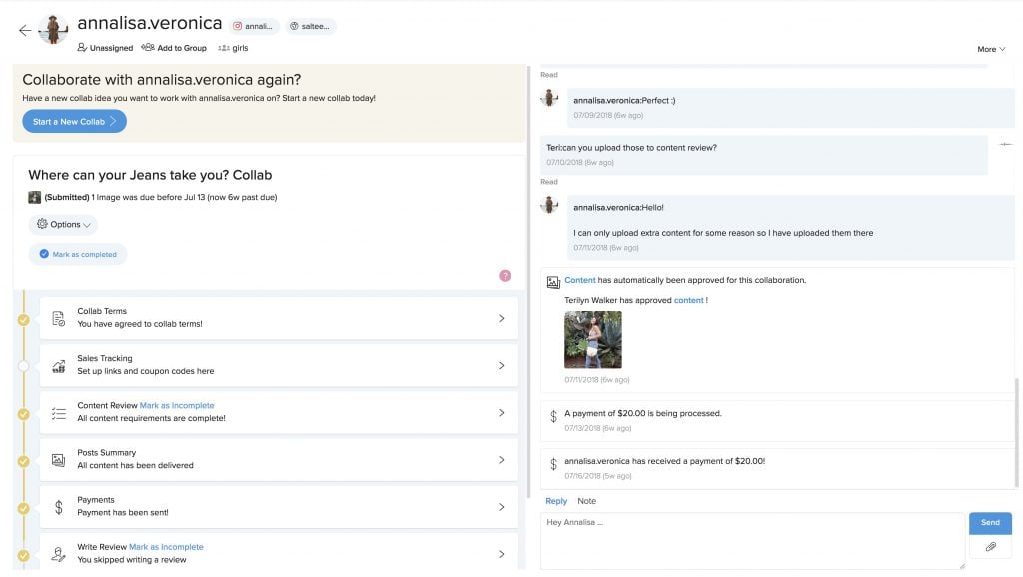Screen dimensions: 1023x577
Task: Open the Instagram profile tag
Action: point(254,26)
